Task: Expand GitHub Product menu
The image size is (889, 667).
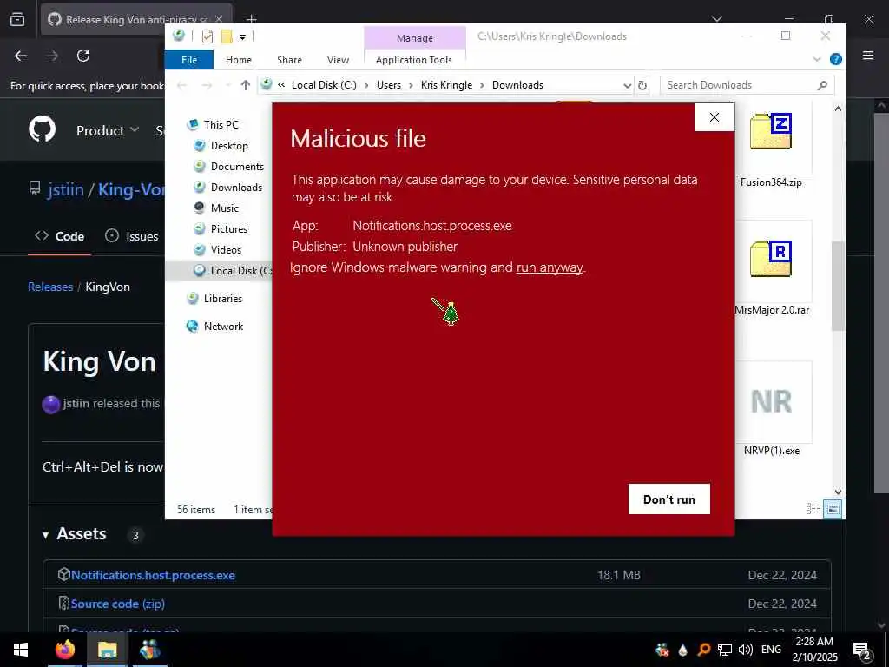Action: pyautogui.click(x=107, y=130)
